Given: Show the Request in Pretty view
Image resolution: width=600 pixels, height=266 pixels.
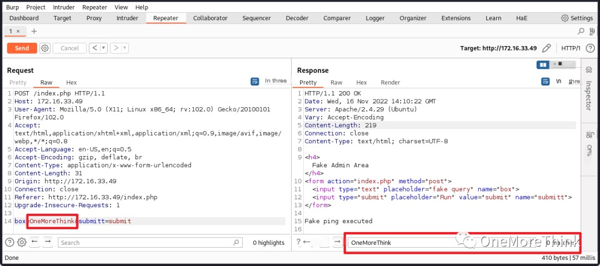Looking at the screenshot, I should coord(18,82).
